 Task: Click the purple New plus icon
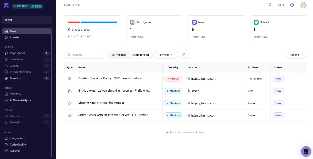(194, 22)
